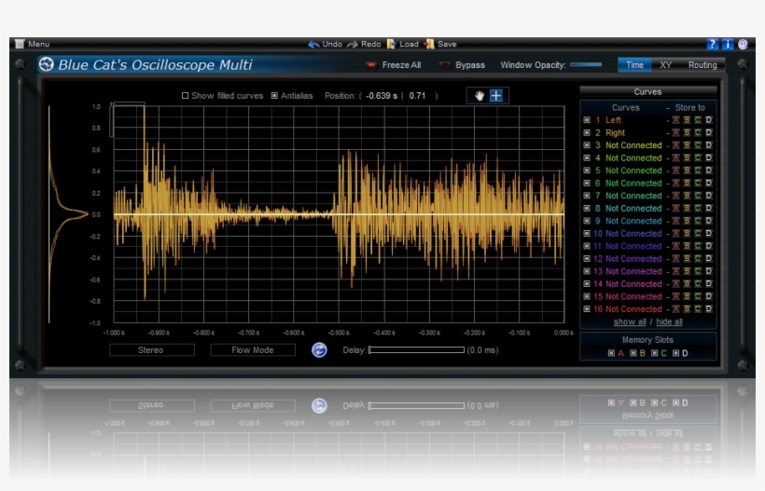The image size is (765, 491).
Task: Store curve 5 to slot A
Action: click(675, 170)
